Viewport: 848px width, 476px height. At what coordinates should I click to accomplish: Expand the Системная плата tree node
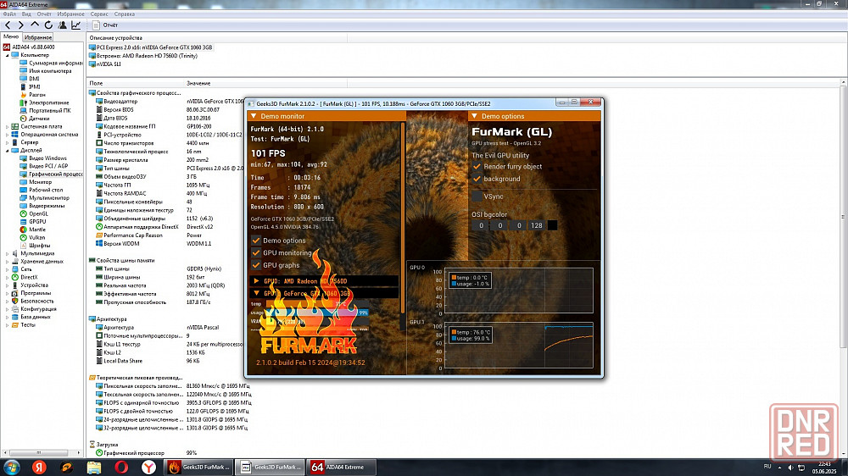pyautogui.click(x=7, y=126)
